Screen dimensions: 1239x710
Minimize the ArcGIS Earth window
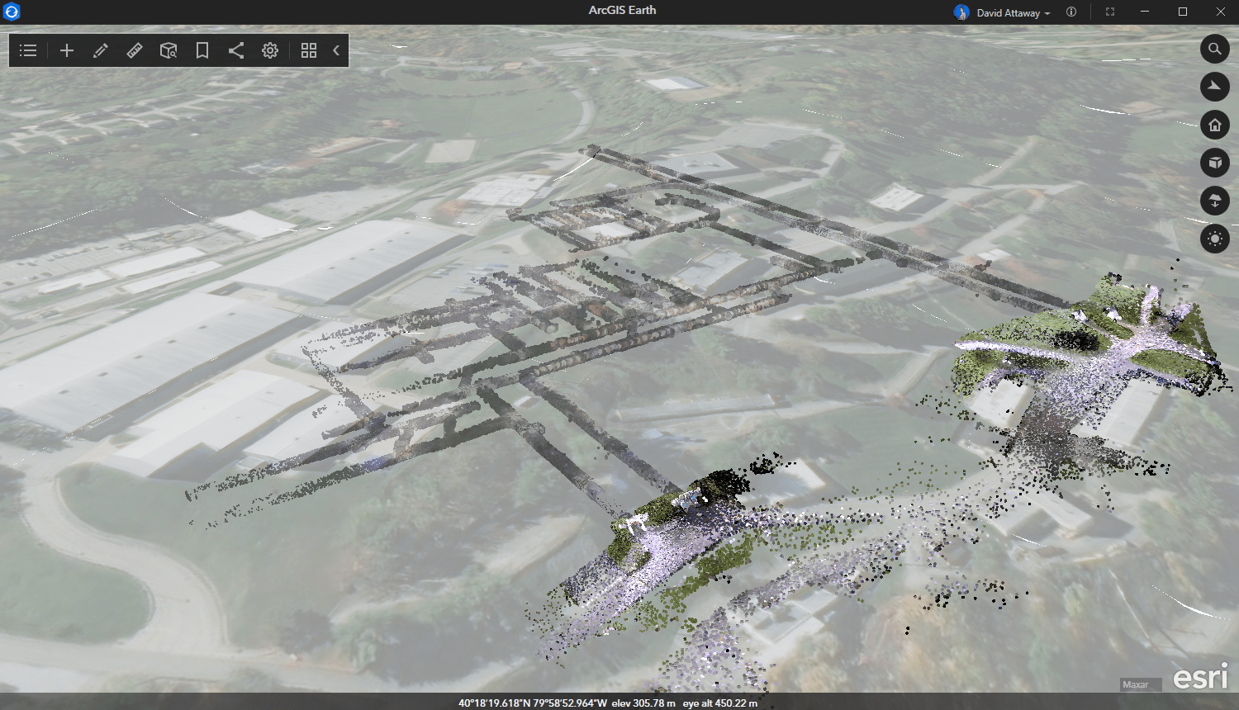1145,12
